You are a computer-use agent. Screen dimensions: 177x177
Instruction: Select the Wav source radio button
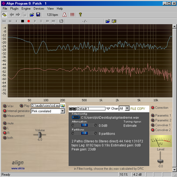tap(5, 106)
